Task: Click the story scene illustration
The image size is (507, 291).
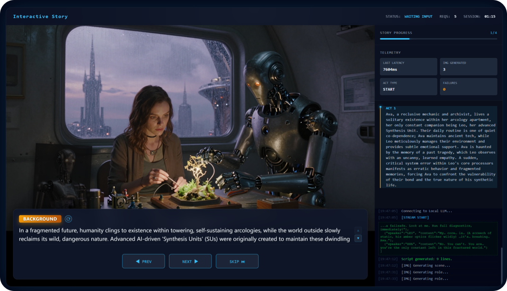Action: pyautogui.click(x=190, y=117)
